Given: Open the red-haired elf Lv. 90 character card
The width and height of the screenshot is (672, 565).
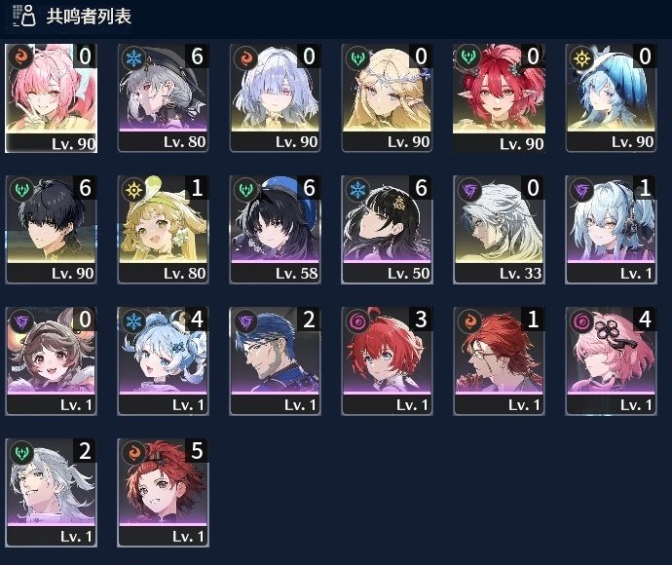Looking at the screenshot, I should (x=500, y=98).
